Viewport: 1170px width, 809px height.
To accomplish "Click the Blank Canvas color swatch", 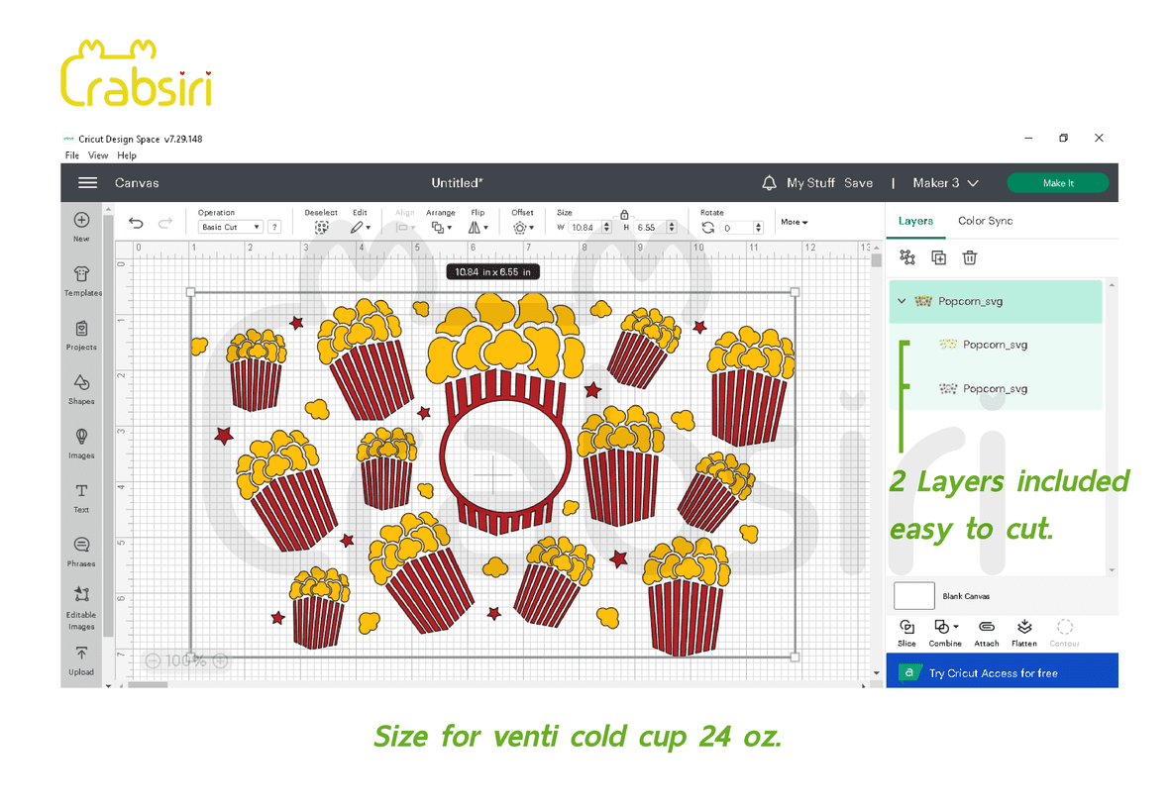I will coord(913,596).
